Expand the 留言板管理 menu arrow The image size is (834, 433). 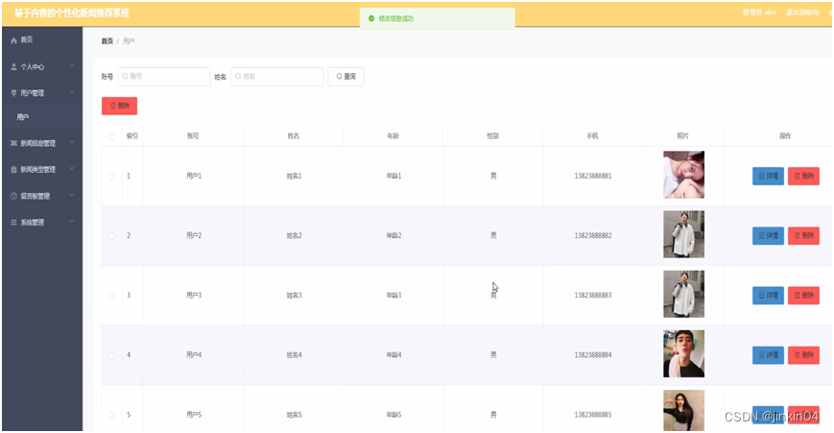pos(72,195)
